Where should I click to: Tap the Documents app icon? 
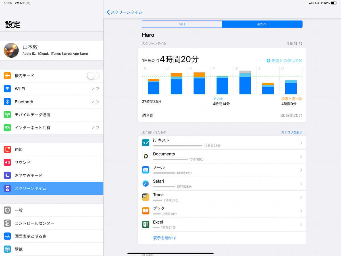145,156
